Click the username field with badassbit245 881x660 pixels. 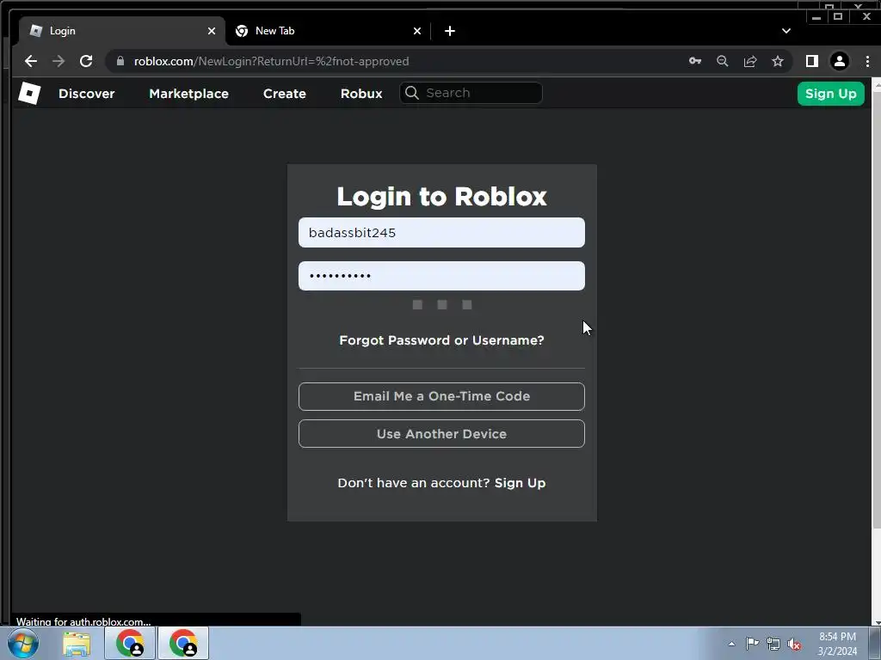(441, 232)
